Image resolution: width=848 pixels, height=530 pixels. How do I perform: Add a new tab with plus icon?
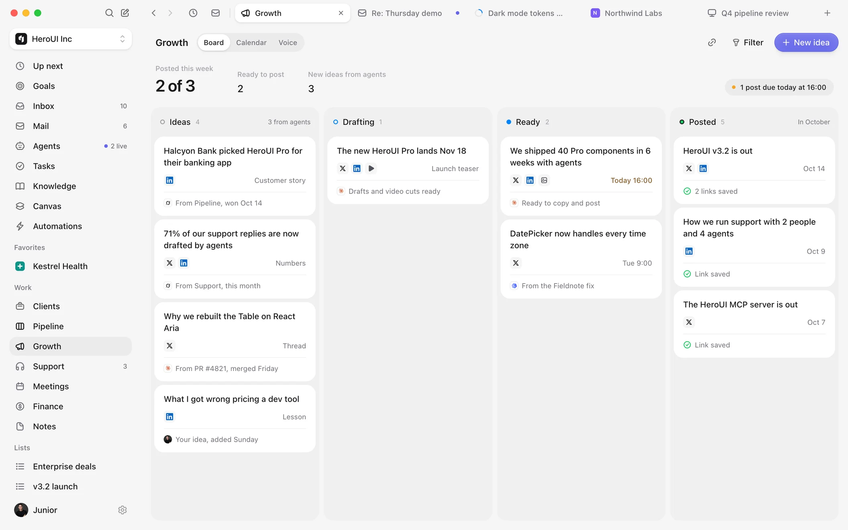tap(827, 13)
